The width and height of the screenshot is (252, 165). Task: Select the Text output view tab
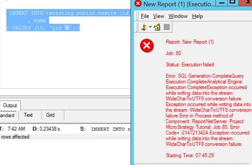tap(28, 115)
